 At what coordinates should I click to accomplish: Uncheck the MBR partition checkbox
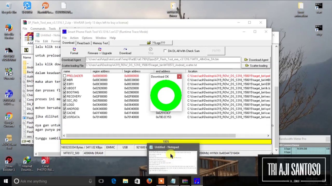(x=65, y=80)
